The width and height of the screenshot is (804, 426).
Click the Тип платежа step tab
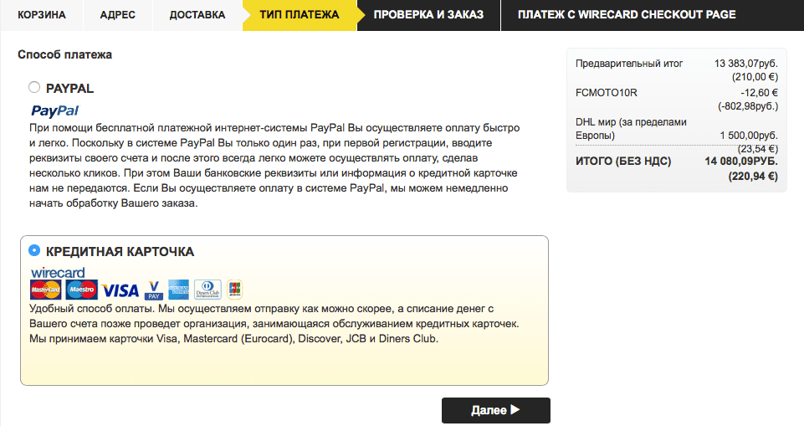pos(299,15)
